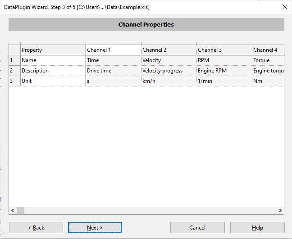Select the km/h unit cell
This screenshot has width=292, height=239.
(169, 81)
